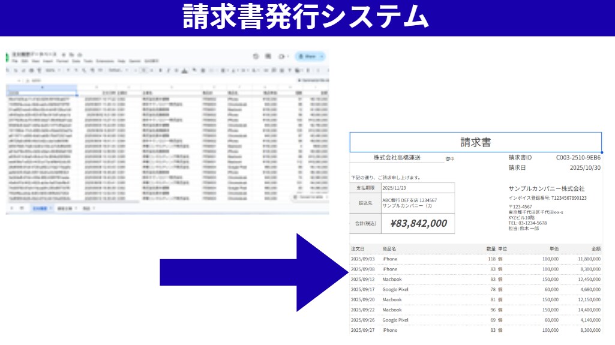The height and width of the screenshot is (345, 615).
Task: Click the 商品名 column header
Action: [x=389, y=249]
